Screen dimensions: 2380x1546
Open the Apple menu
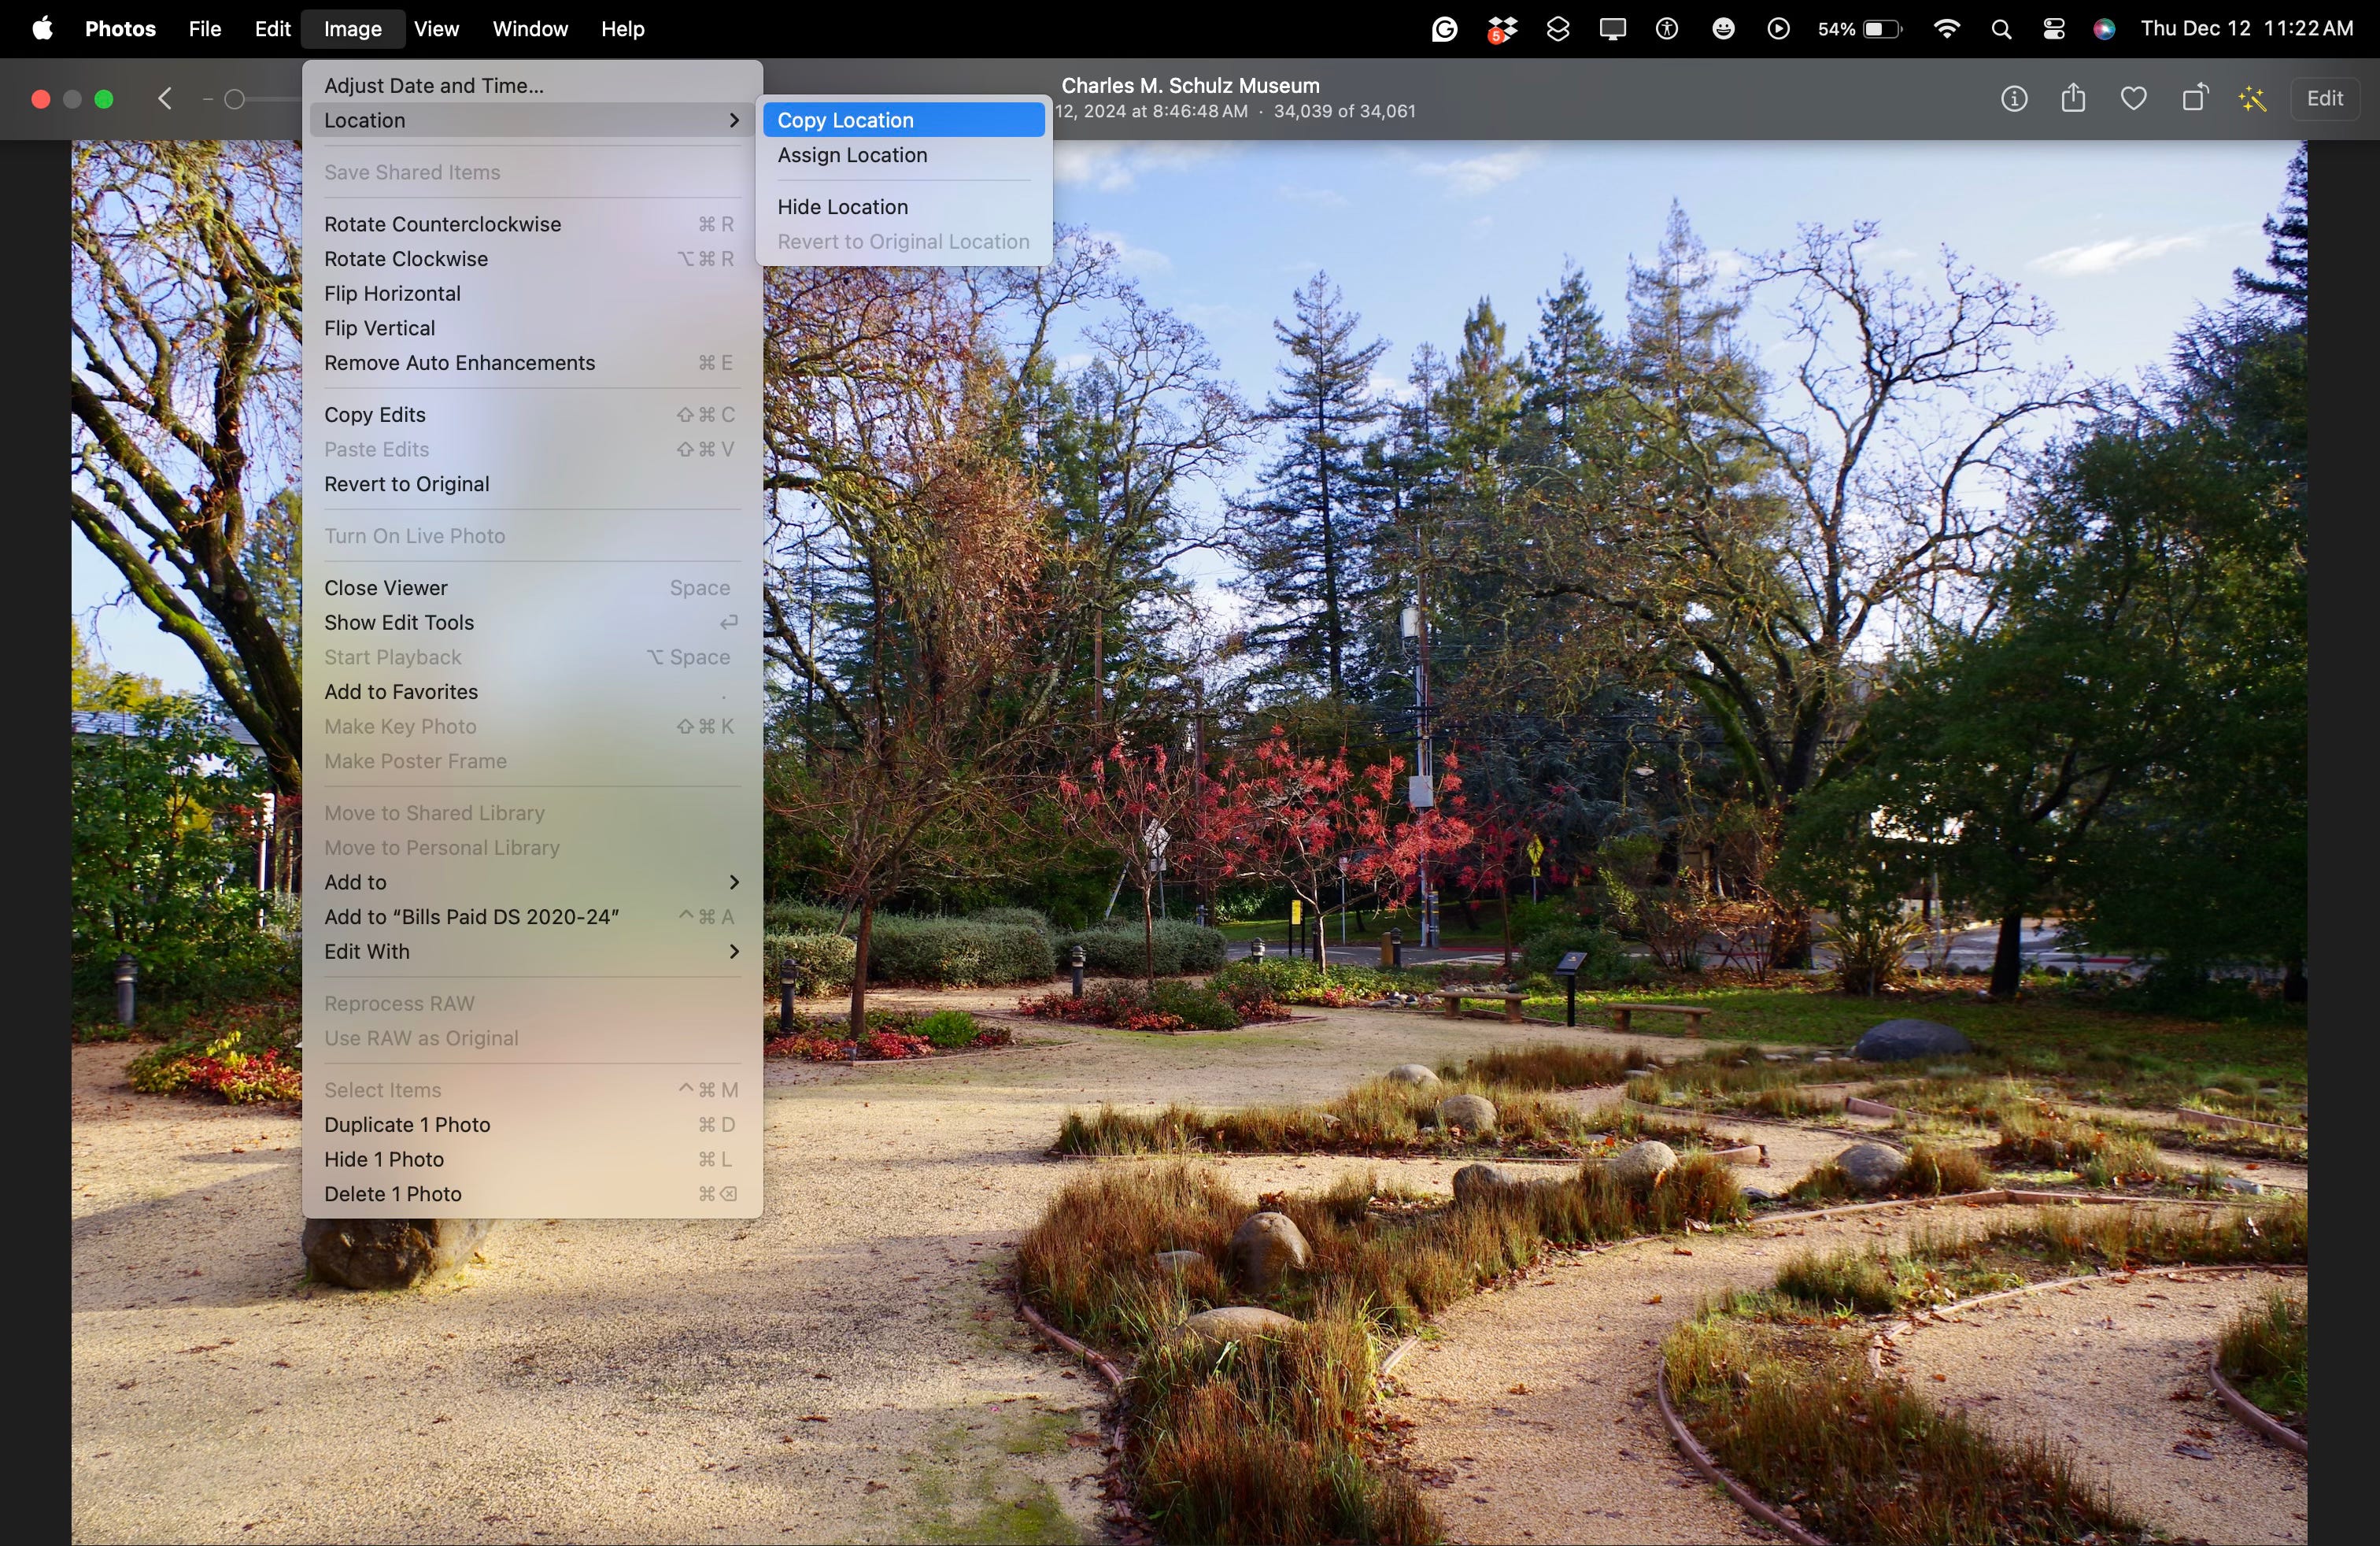(x=43, y=29)
